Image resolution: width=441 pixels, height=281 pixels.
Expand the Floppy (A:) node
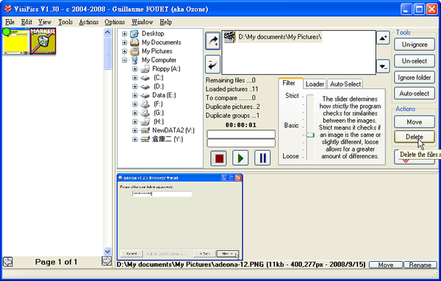135,68
